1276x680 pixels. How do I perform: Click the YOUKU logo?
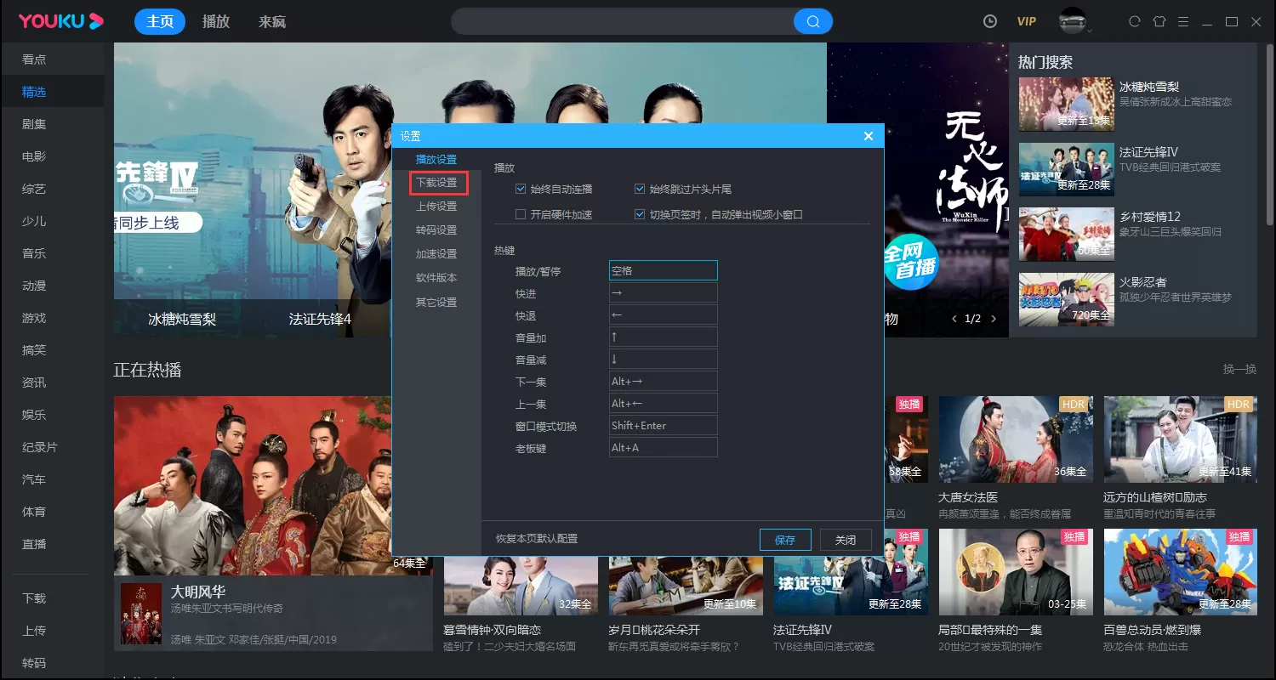point(61,21)
